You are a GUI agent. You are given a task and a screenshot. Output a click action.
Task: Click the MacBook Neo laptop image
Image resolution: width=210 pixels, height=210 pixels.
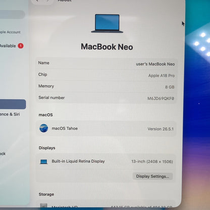[x=107, y=23]
